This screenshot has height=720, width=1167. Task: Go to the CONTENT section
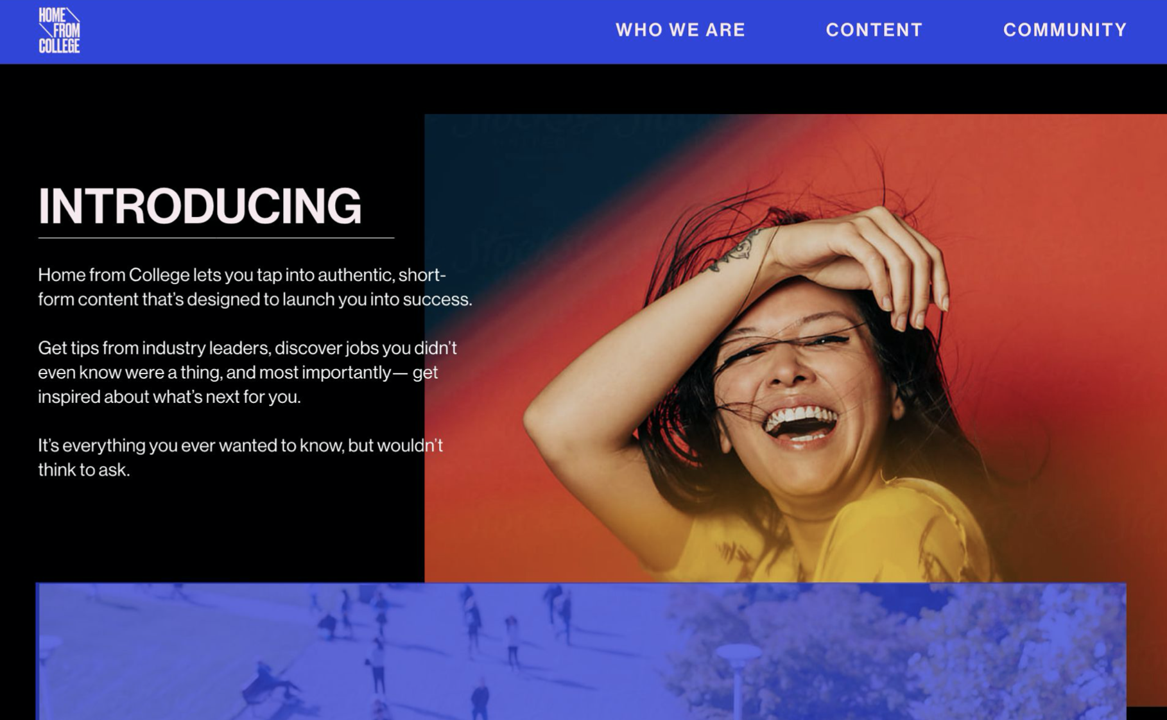pyautogui.click(x=874, y=30)
